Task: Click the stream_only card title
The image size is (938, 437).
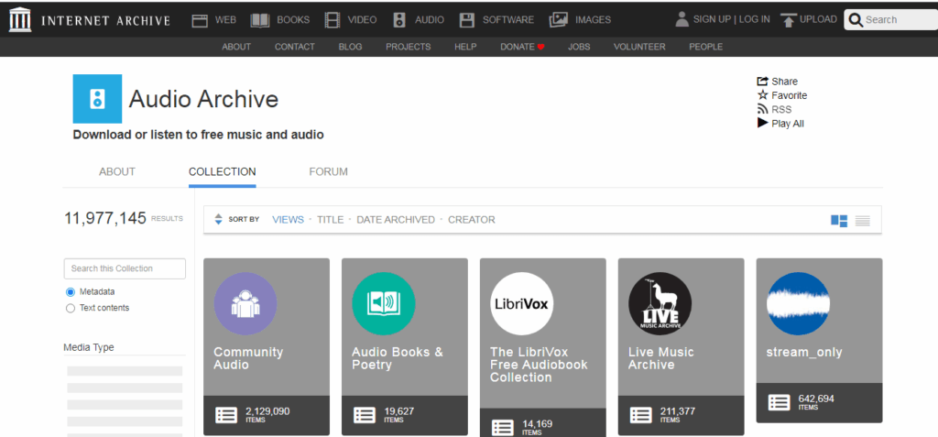Action: (x=804, y=352)
